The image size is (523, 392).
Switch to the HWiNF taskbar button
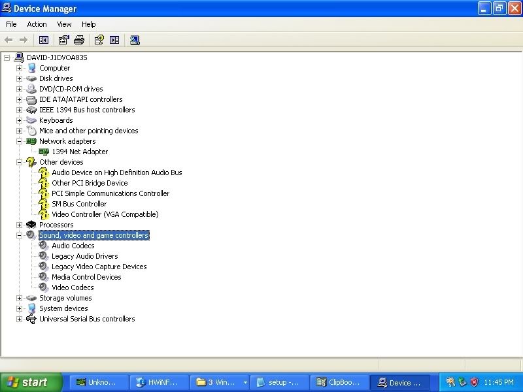(159, 382)
